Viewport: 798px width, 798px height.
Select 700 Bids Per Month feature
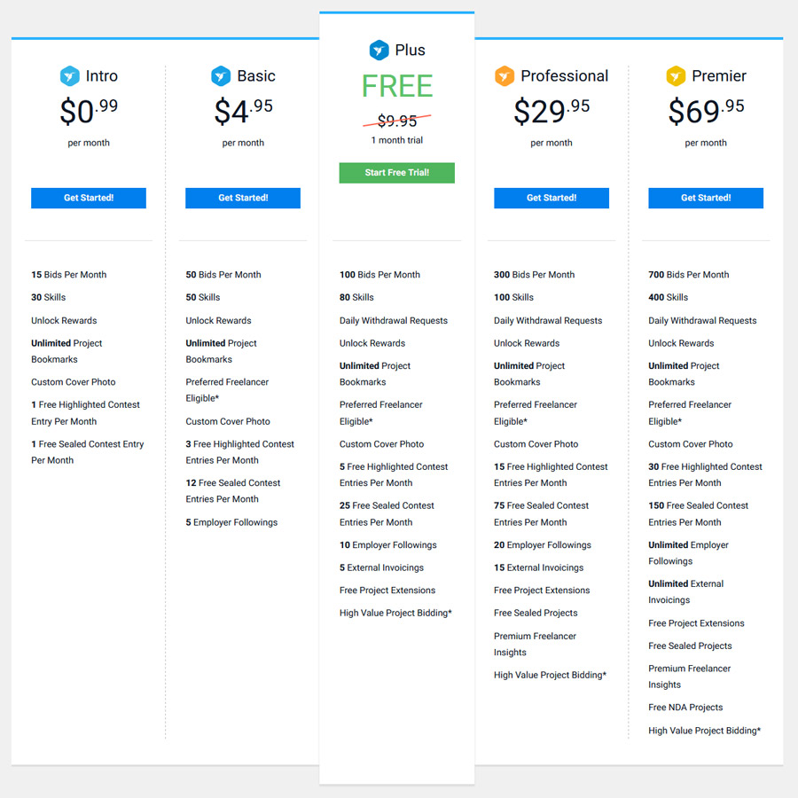click(688, 275)
